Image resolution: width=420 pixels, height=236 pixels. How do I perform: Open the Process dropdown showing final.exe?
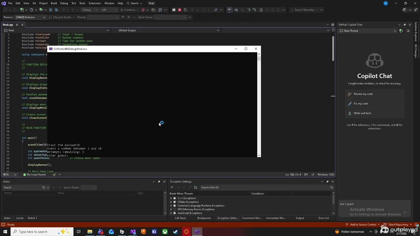click(31, 17)
